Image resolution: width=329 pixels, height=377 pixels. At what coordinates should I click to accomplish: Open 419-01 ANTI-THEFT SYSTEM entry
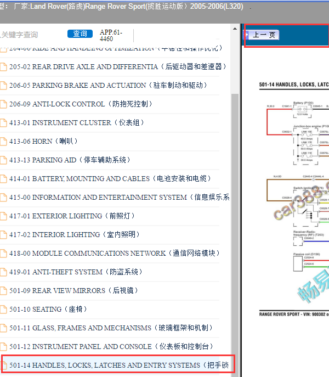coord(76,272)
